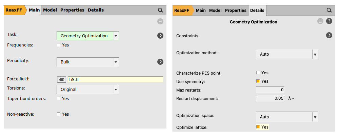Click Geometry Optimization panel title
The width and height of the screenshot is (341, 136).
point(253,22)
